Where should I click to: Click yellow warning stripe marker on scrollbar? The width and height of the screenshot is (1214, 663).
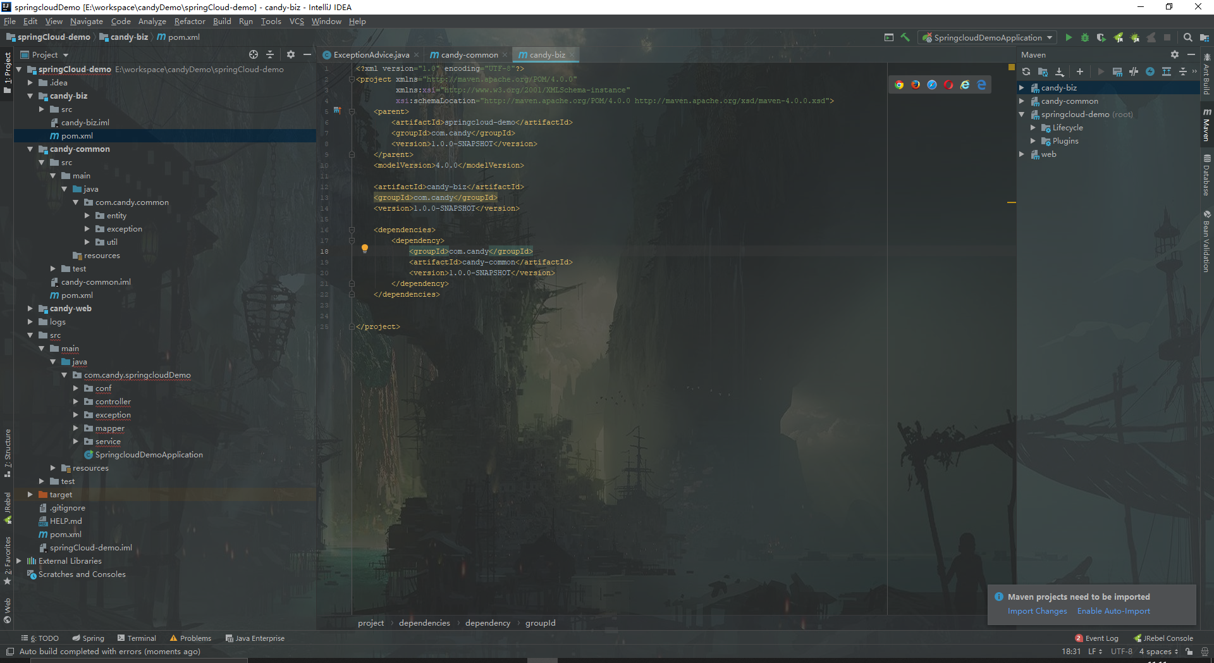(x=1011, y=202)
